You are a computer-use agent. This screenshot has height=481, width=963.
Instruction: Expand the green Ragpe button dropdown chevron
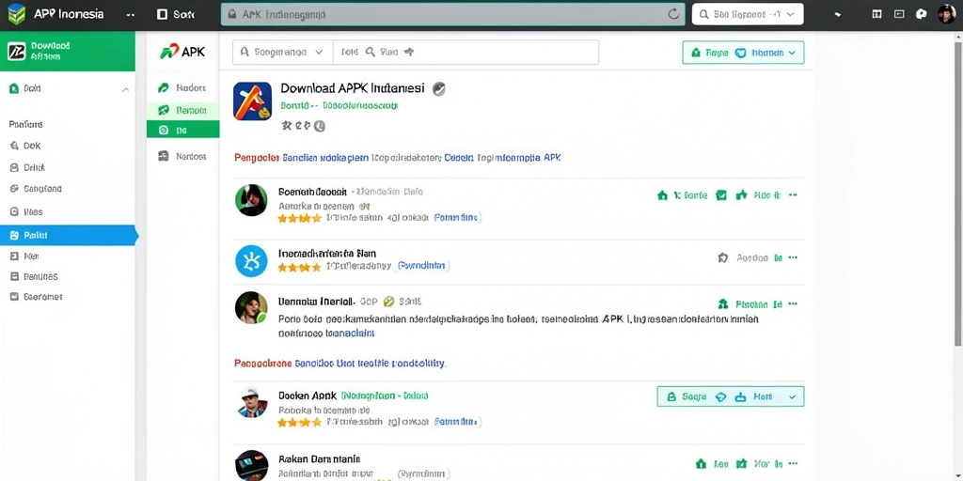coord(792,54)
